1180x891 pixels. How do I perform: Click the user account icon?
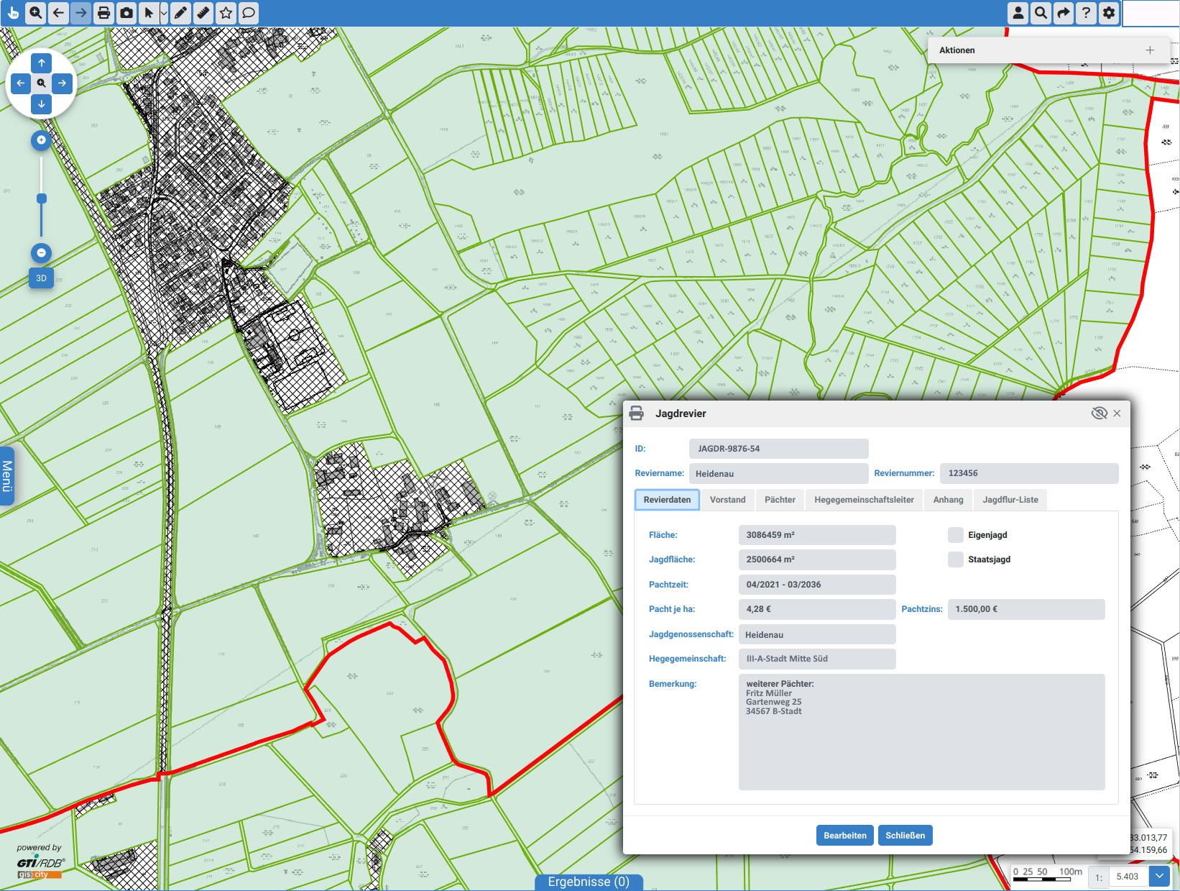[1018, 13]
